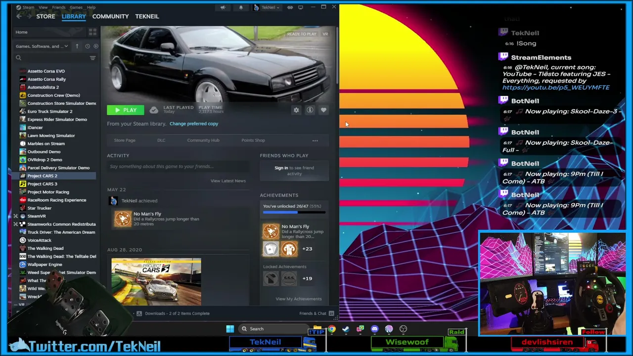This screenshot has height=356, width=633.
Task: Select Wallpaper Engine in library list
Action: (x=45, y=265)
